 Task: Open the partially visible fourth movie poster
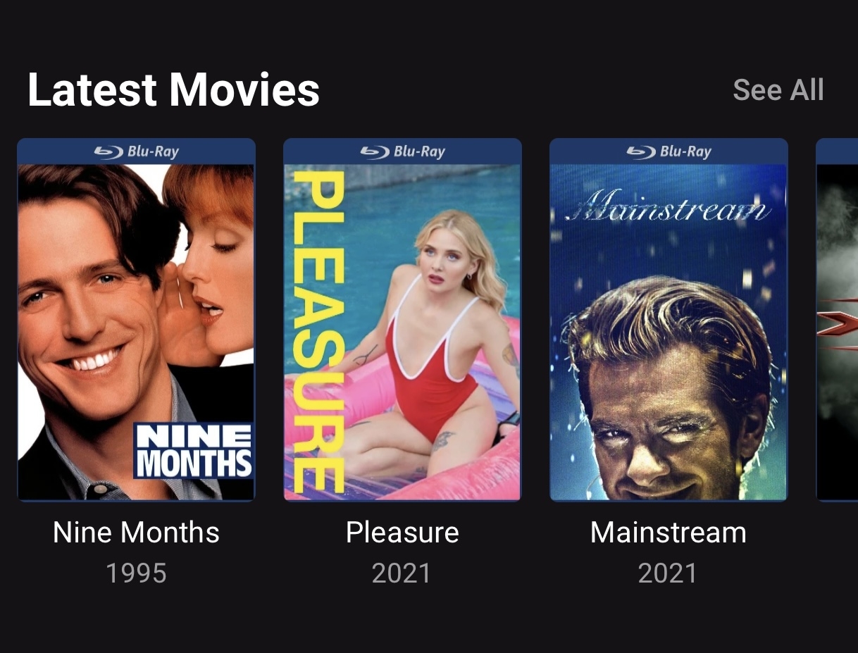coord(837,320)
